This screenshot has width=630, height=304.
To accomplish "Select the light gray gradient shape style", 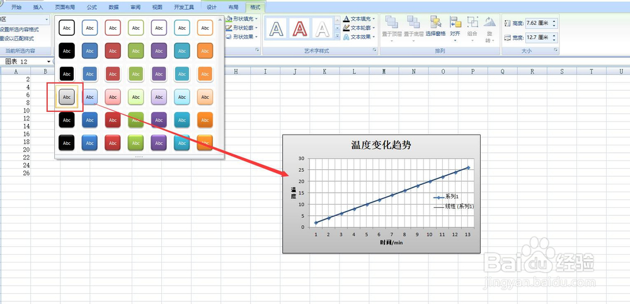I will [67, 97].
